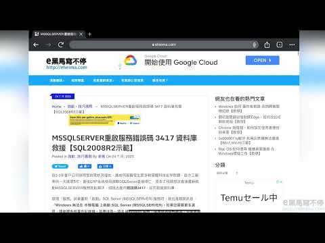Screen dimensions: 325x243
Task: Click the eheima.com address bar
Action: tap(164, 45)
